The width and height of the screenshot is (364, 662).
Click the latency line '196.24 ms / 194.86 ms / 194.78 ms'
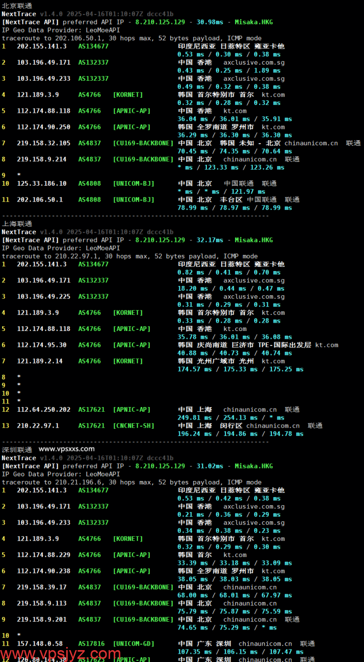(x=240, y=434)
